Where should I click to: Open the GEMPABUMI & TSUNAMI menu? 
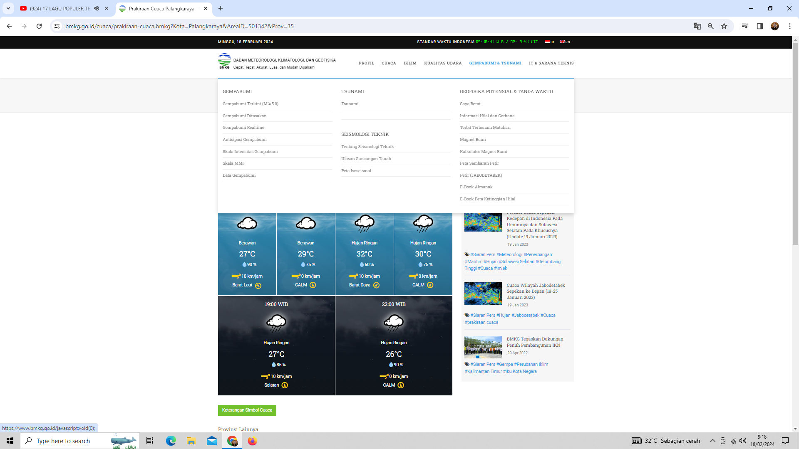point(495,63)
